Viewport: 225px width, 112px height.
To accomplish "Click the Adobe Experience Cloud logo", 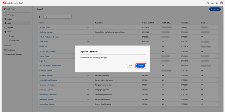I will pyautogui.click(x=4, y=3).
